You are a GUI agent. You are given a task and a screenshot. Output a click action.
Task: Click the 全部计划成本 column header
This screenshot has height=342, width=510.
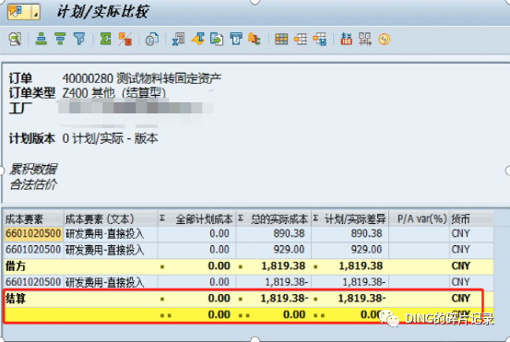(196, 218)
